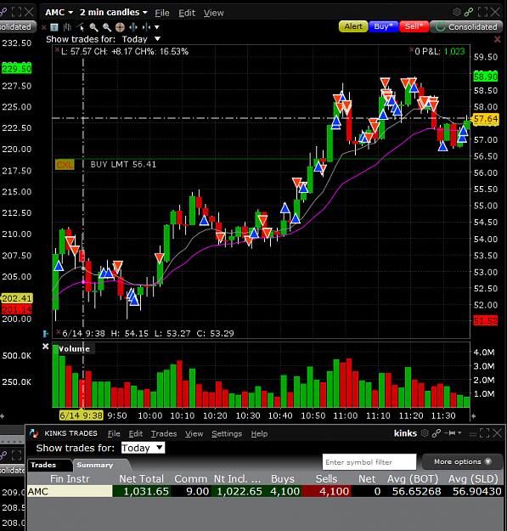507x531 pixels.
Task: Click the small blue flag icon below chart
Action: point(45,334)
